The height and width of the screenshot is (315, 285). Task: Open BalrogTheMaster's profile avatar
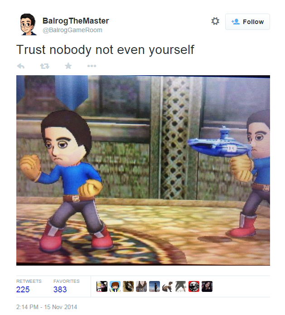coord(28,24)
